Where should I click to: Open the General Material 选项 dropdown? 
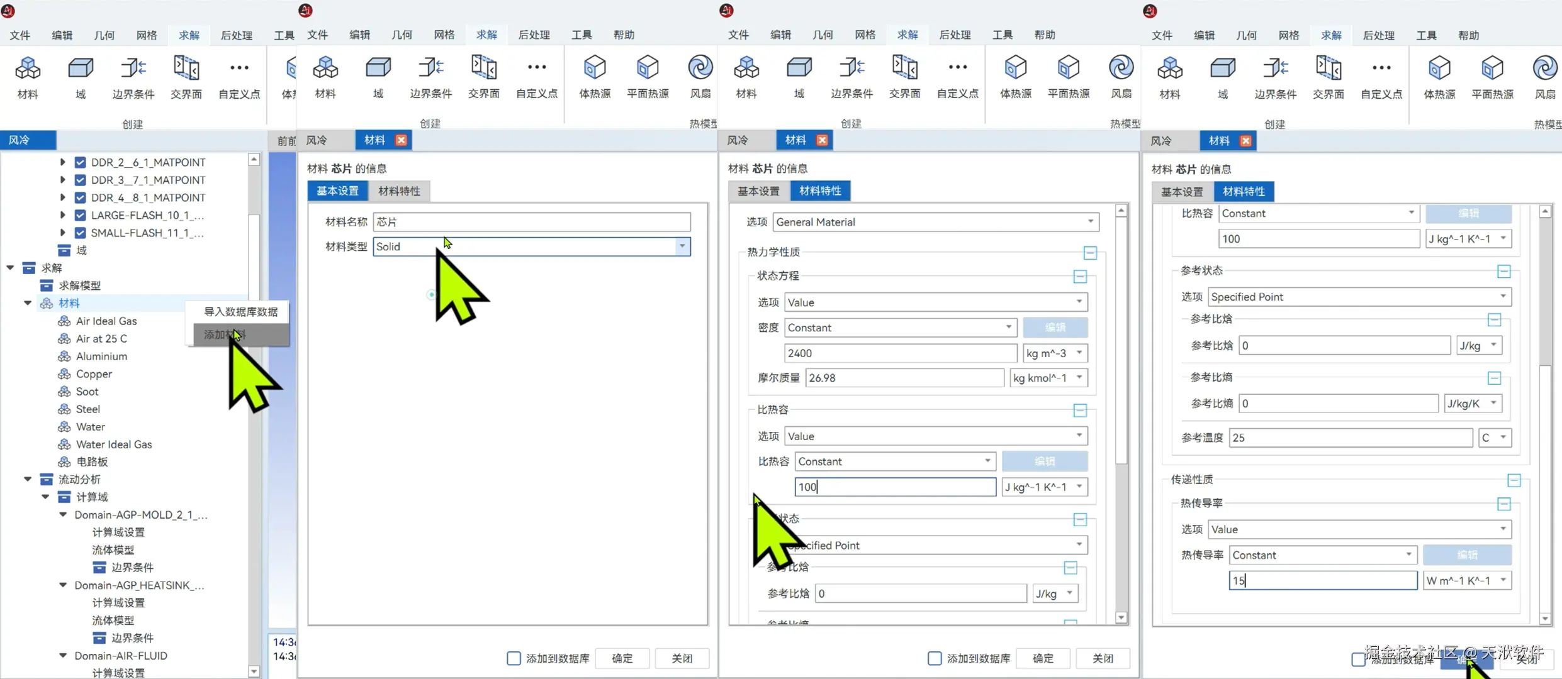pos(1090,222)
